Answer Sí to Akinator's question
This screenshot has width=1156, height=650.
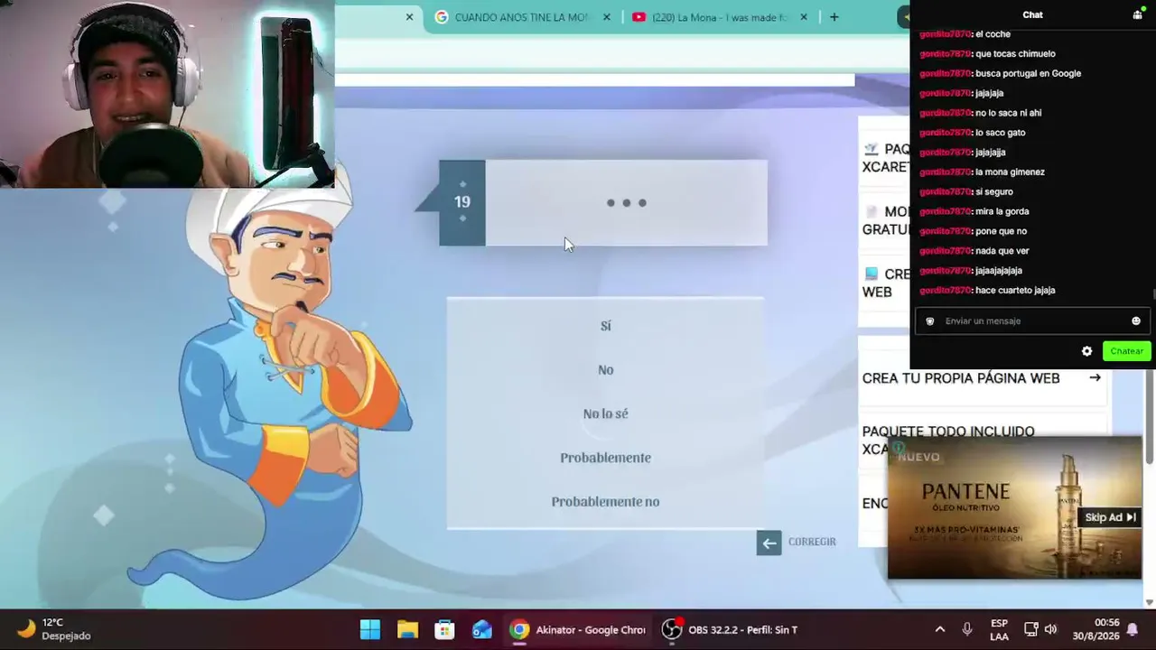pos(605,326)
